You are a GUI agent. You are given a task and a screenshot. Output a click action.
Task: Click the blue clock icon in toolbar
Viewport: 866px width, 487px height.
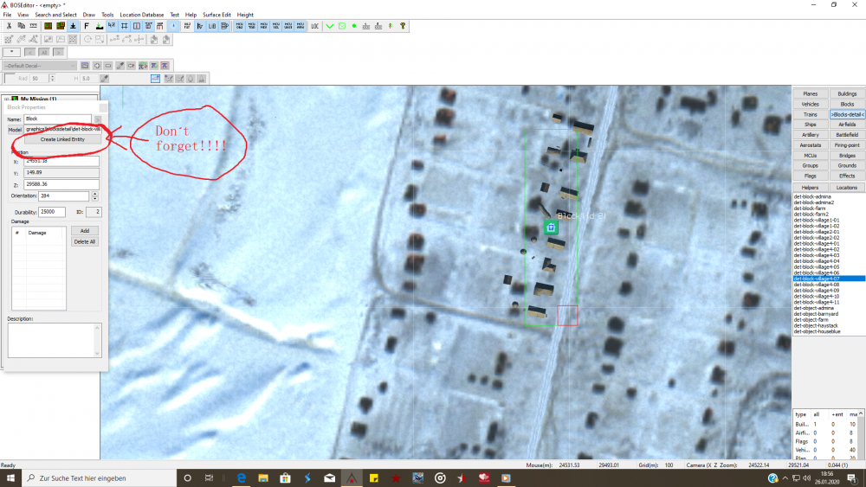click(173, 26)
